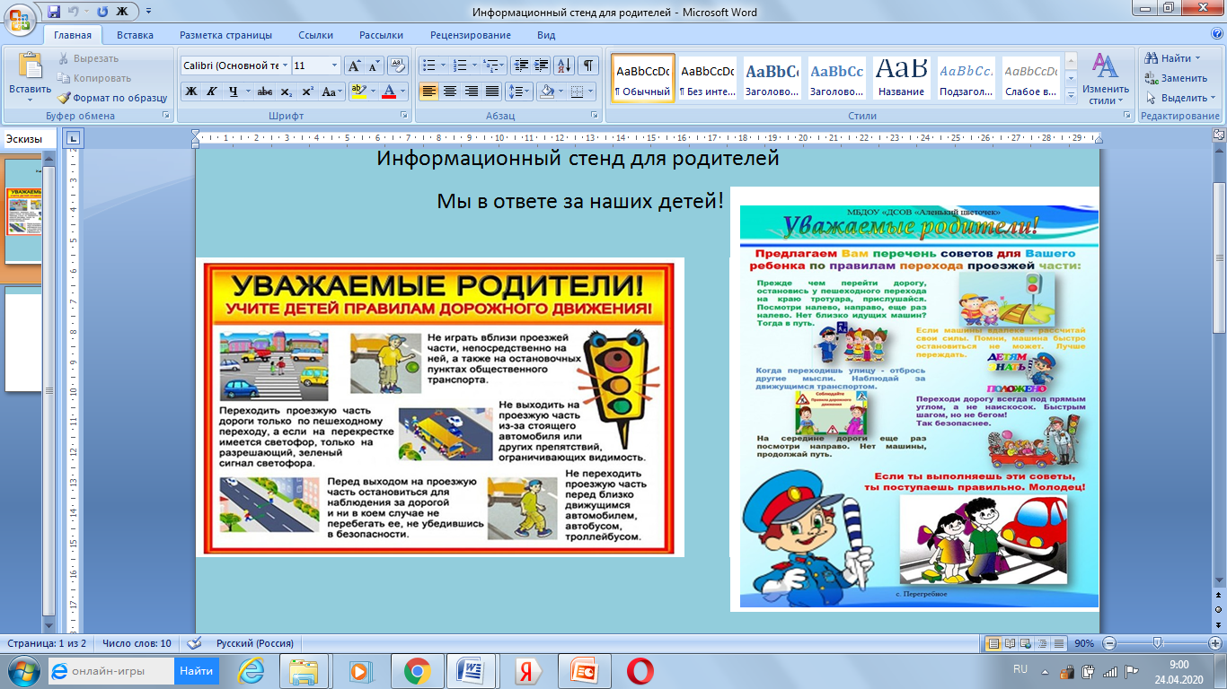Toggle italic (К) formatting

pyautogui.click(x=212, y=92)
